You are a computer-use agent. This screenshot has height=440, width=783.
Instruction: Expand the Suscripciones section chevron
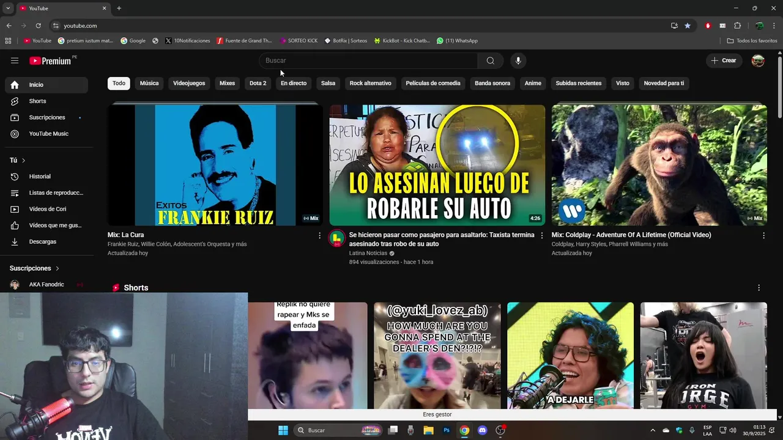(58, 268)
